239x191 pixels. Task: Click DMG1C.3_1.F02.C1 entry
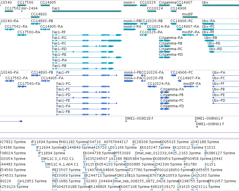coord(43,162)
